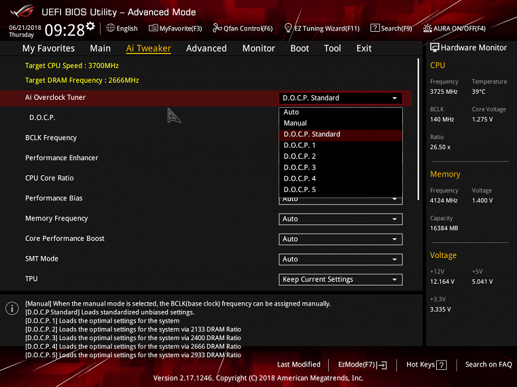Click the Memory frequency 4124 MHz value

coord(444,200)
